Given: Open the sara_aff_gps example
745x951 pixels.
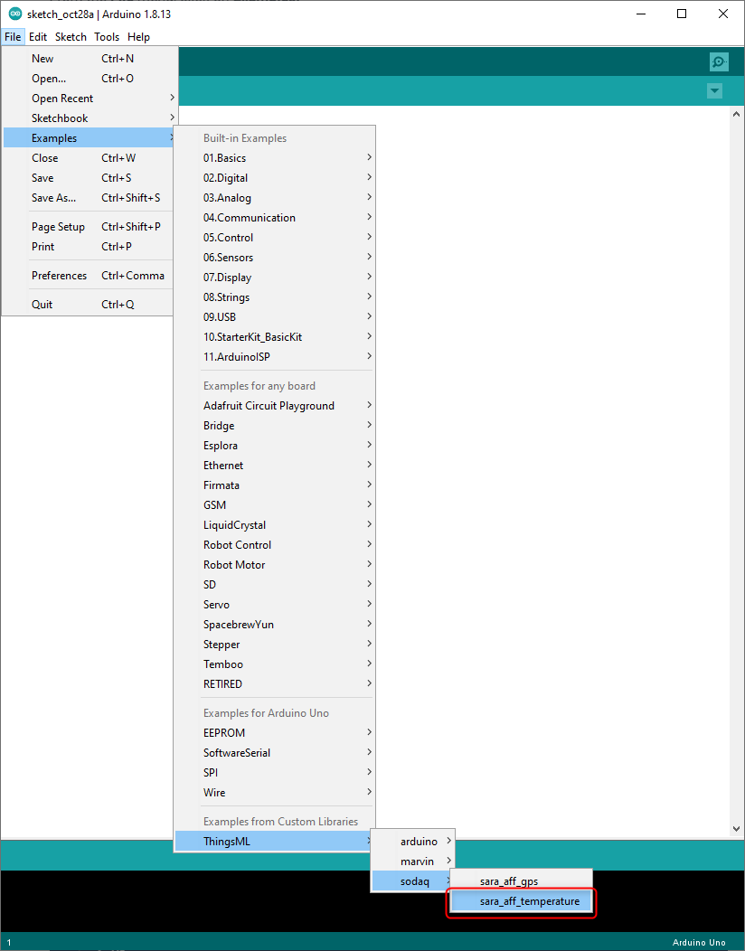Looking at the screenshot, I should (521, 882).
